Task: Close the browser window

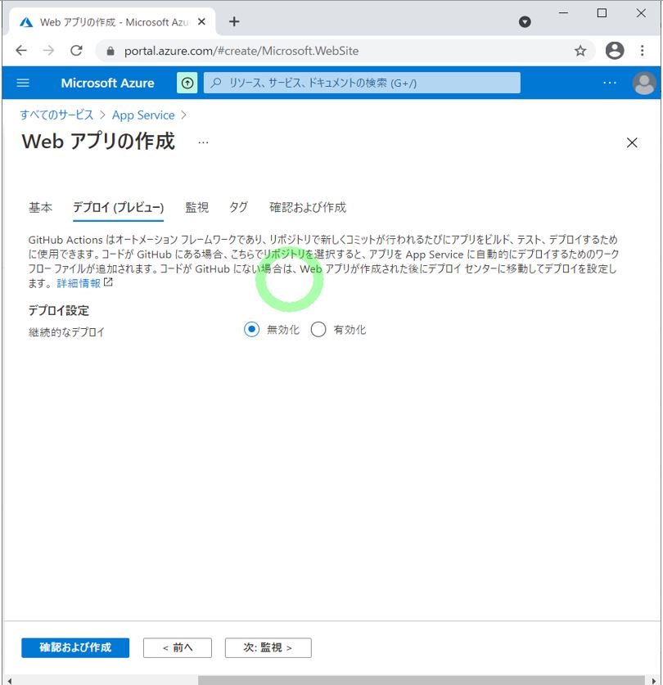Action: tap(641, 13)
